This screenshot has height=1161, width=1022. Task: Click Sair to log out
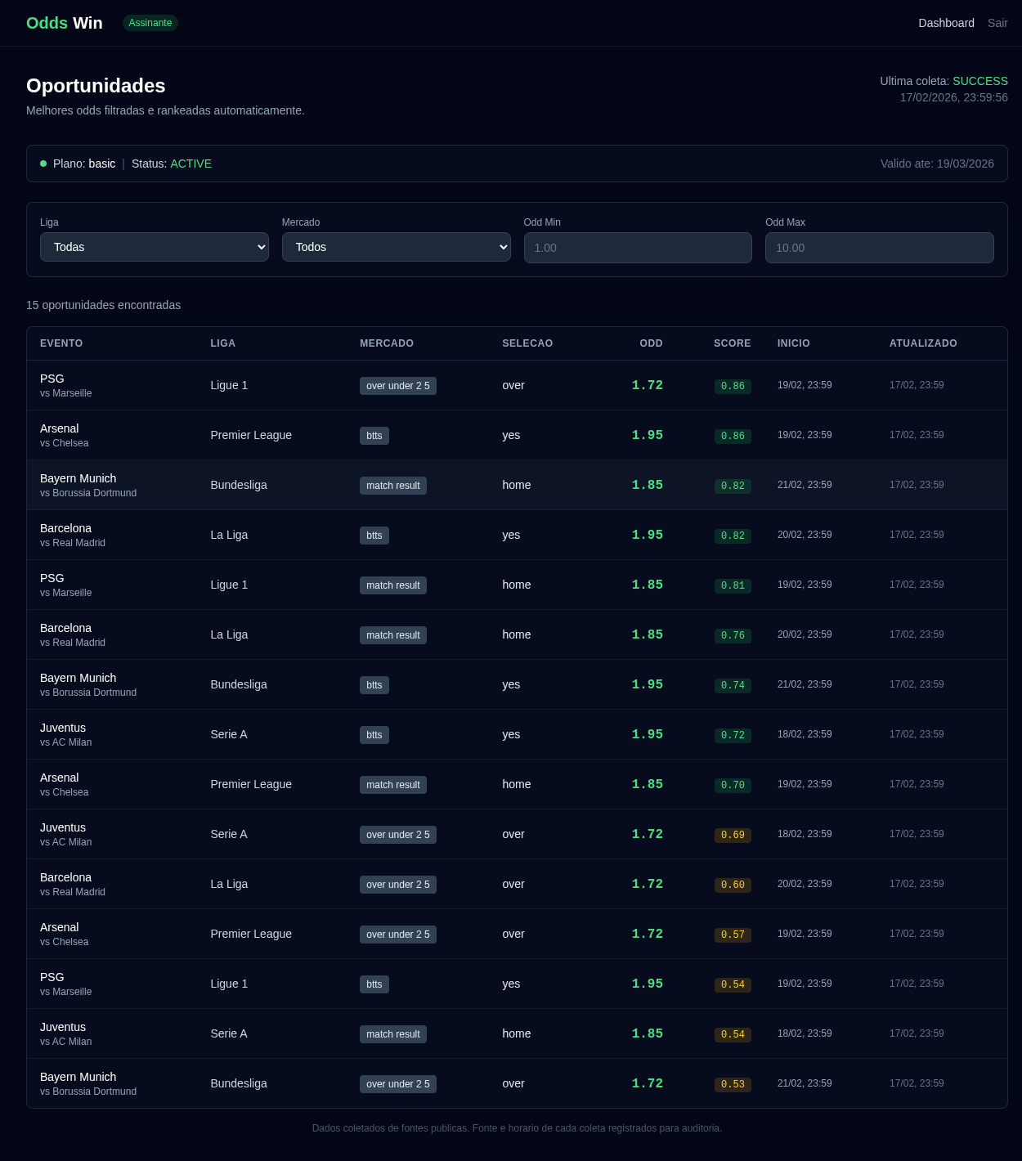click(997, 23)
